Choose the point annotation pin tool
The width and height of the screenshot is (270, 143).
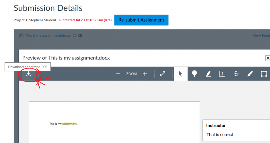click(194, 74)
